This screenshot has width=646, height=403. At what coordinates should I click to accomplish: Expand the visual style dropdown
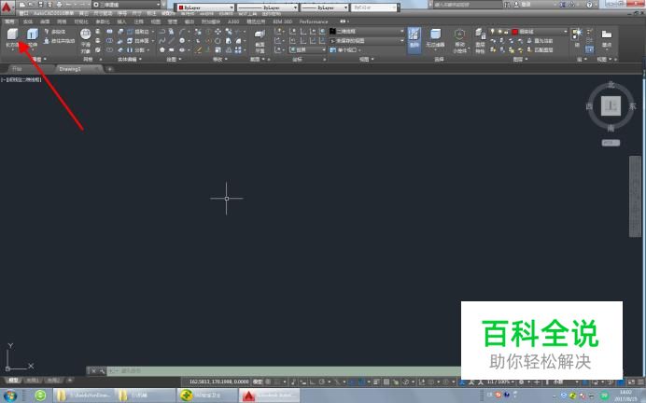367,32
